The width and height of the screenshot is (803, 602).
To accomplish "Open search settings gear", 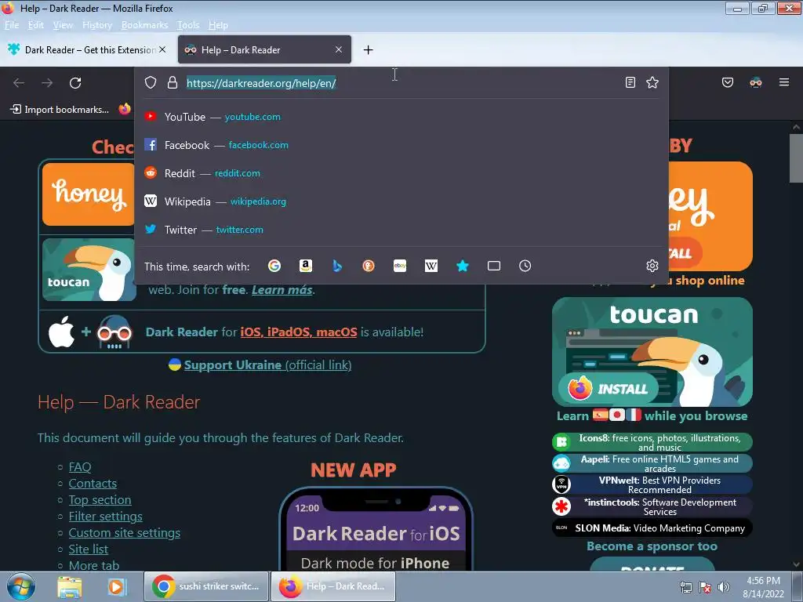I will [652, 266].
